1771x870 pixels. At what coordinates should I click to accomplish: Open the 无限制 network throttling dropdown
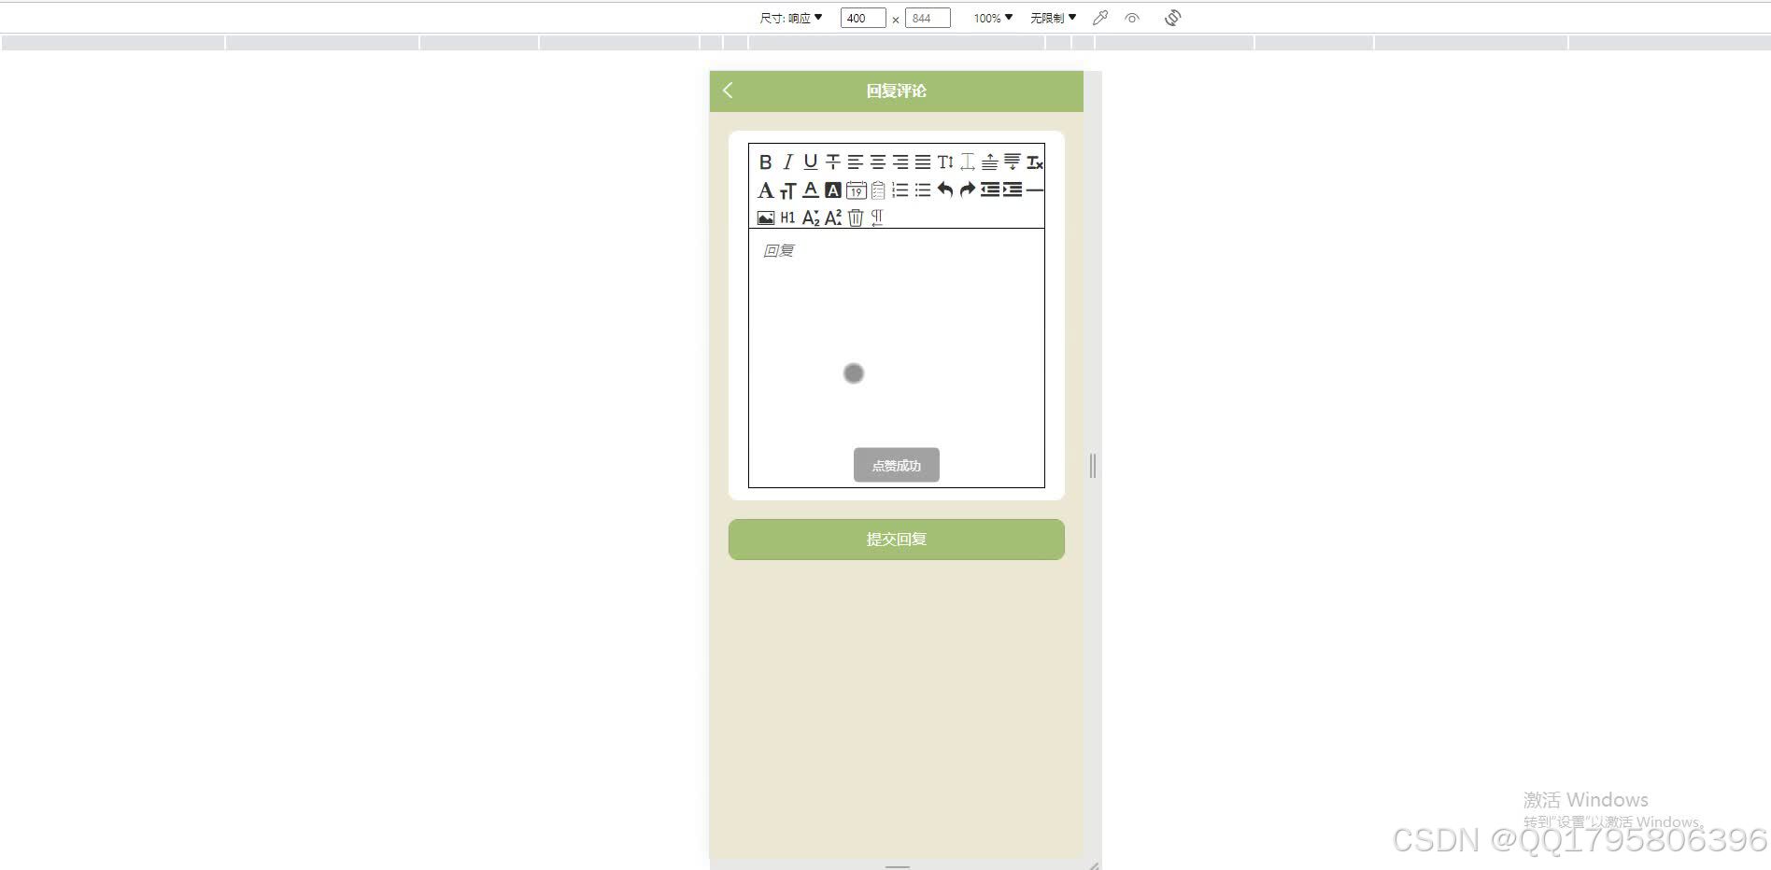coord(1053,17)
